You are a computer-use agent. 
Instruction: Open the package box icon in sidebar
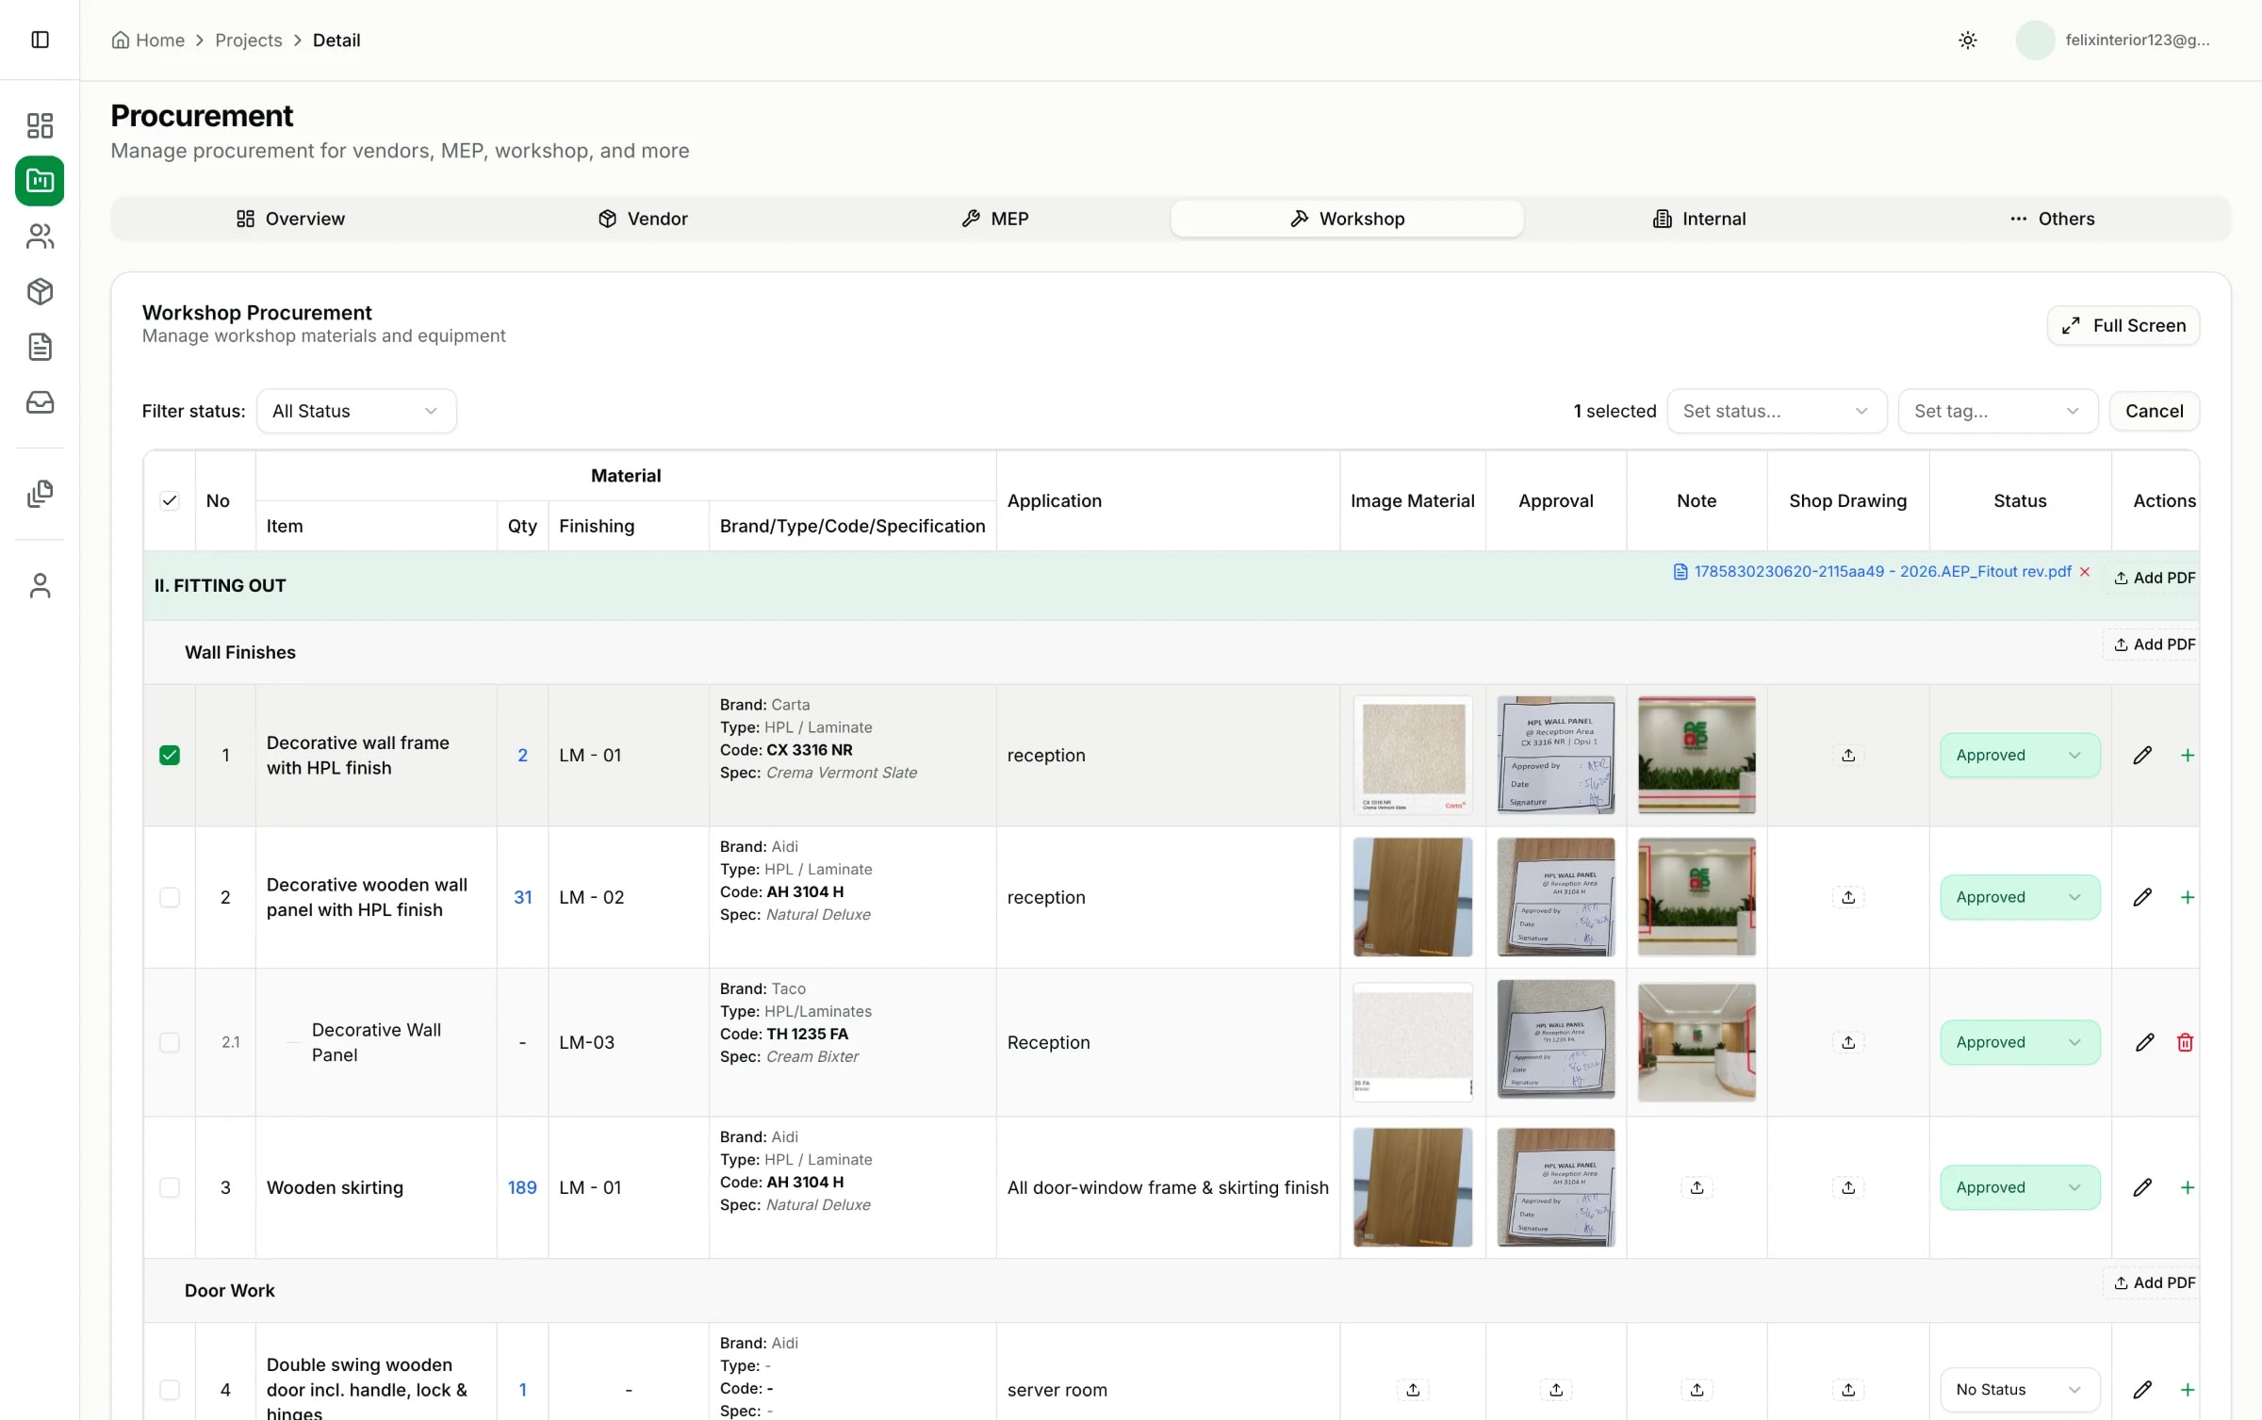(x=40, y=291)
